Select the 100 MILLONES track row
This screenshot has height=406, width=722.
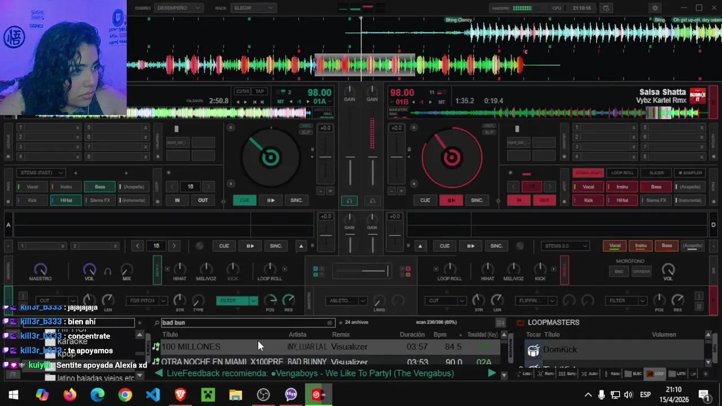[x=327, y=347]
